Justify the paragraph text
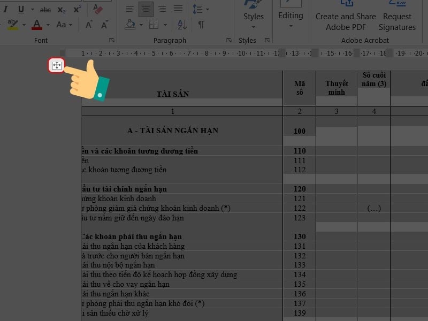428x321 pixels. (x=177, y=9)
